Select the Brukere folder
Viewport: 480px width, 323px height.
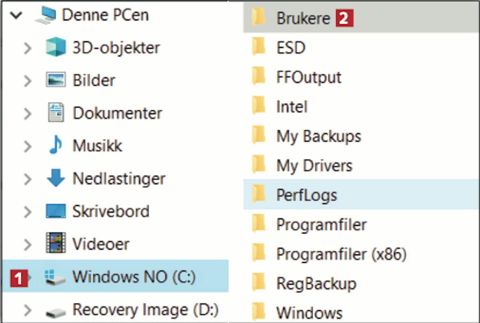click(303, 18)
